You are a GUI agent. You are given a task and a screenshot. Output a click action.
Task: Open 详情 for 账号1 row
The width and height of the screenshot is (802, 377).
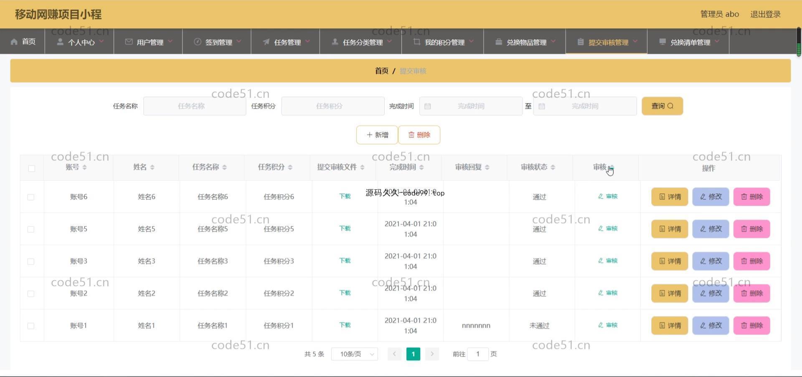pos(670,326)
